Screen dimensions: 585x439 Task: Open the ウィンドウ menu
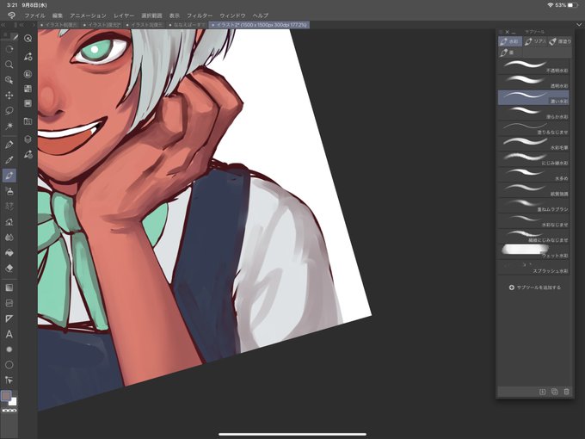pyautogui.click(x=232, y=15)
